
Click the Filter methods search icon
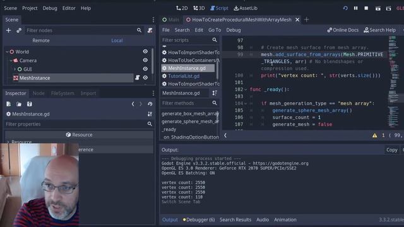215,103
